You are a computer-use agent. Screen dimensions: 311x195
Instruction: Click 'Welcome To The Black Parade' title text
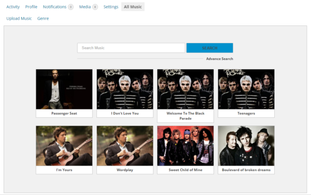(x=186, y=116)
